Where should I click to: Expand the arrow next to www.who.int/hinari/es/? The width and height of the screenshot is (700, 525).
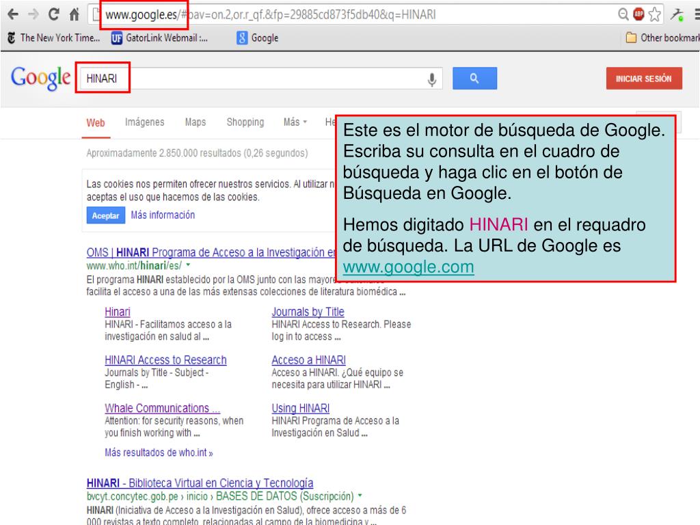pos(188,265)
